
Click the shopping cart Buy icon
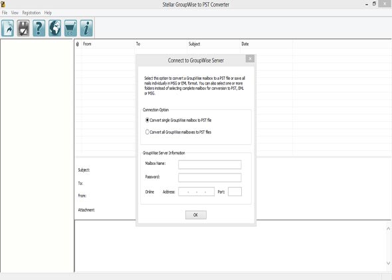70,28
